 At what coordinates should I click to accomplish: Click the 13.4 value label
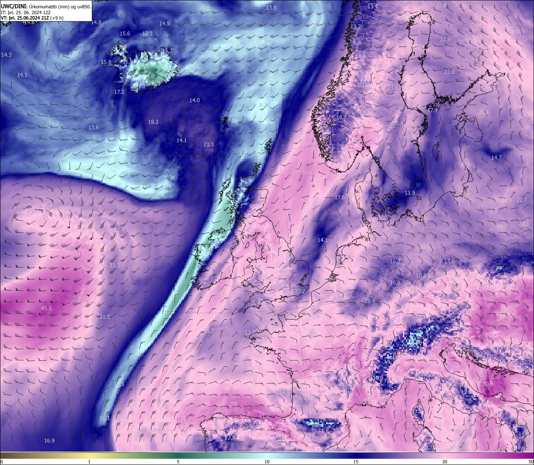pyautogui.click(x=373, y=7)
